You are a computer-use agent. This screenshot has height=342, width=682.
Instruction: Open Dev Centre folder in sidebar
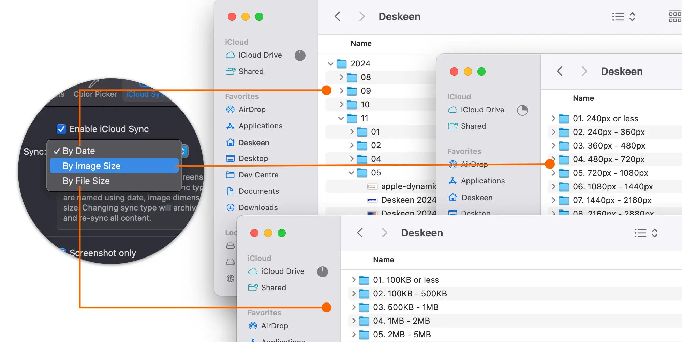252,175
